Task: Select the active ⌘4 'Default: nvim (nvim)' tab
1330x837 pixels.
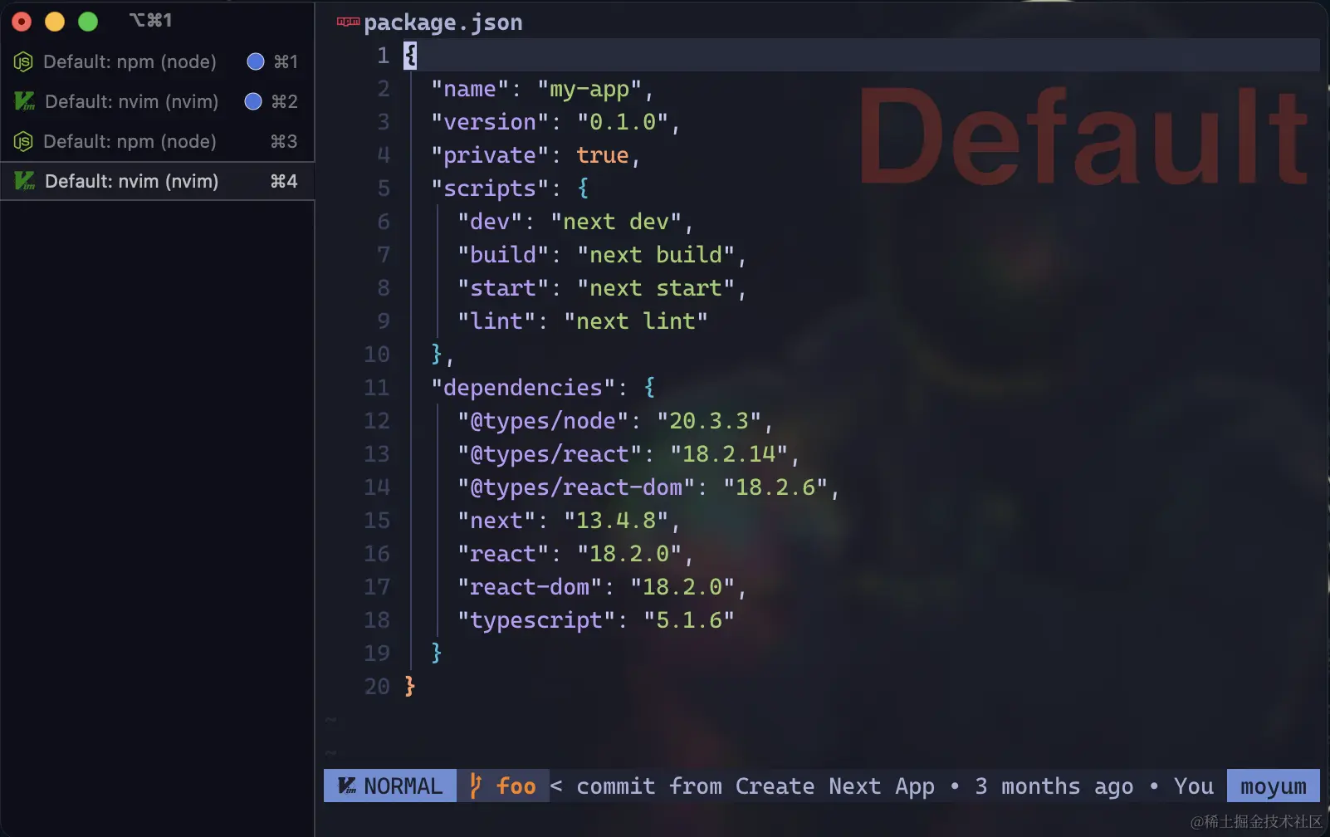Action: (x=157, y=181)
